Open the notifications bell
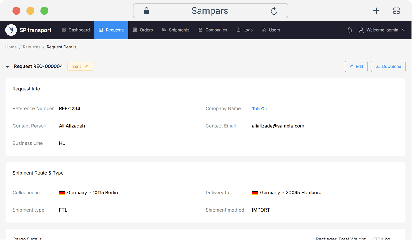Viewport: 412px width, 240px height. pyautogui.click(x=350, y=30)
